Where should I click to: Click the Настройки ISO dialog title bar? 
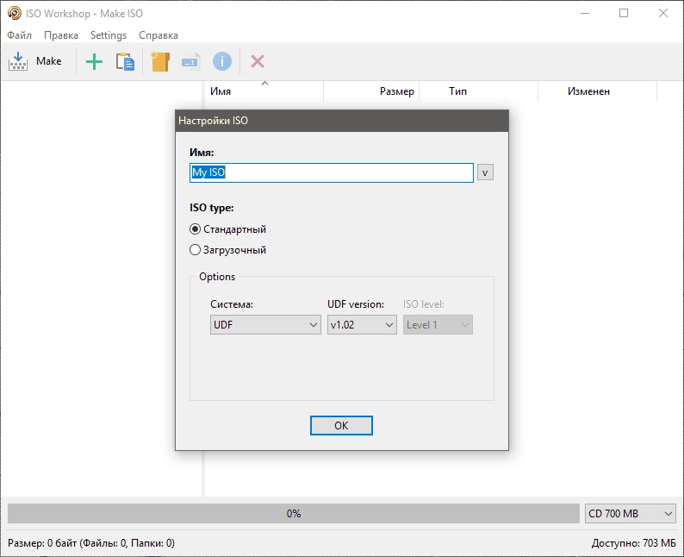click(x=342, y=121)
